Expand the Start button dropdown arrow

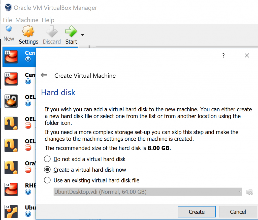[82, 35]
